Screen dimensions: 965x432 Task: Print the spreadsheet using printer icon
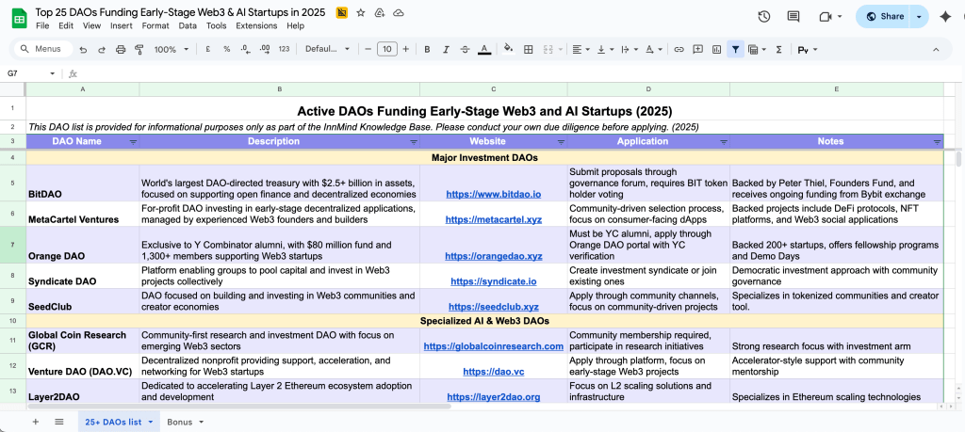pos(121,49)
